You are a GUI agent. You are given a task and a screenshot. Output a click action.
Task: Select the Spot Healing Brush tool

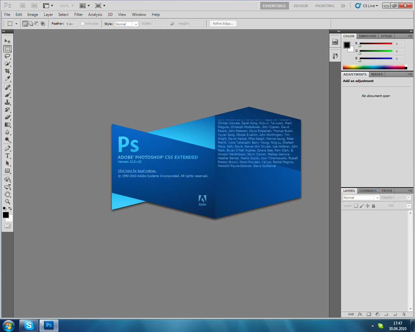[7, 87]
